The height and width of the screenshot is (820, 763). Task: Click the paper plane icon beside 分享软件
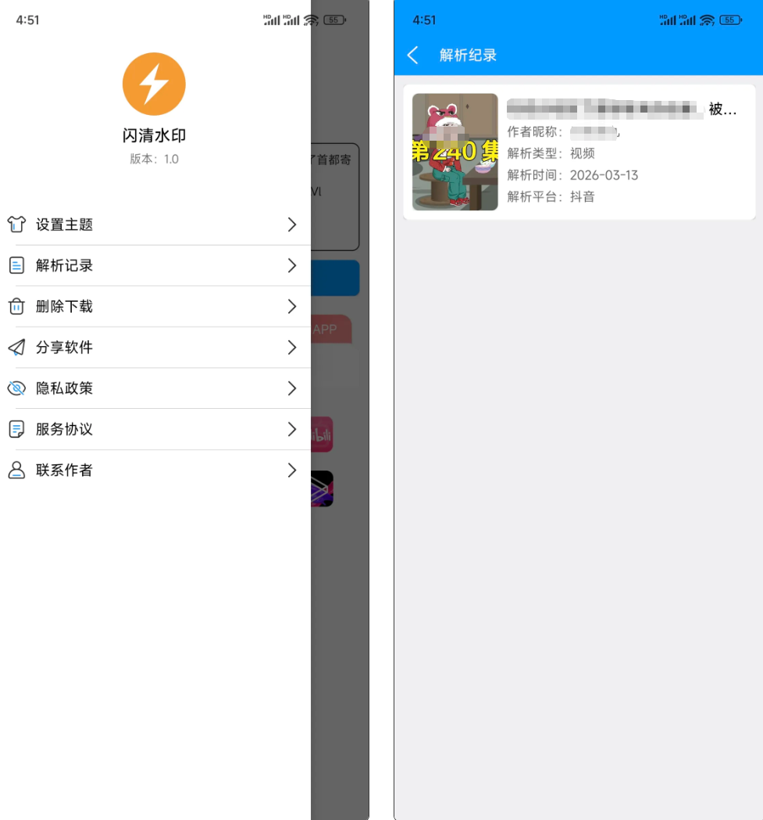pos(17,347)
